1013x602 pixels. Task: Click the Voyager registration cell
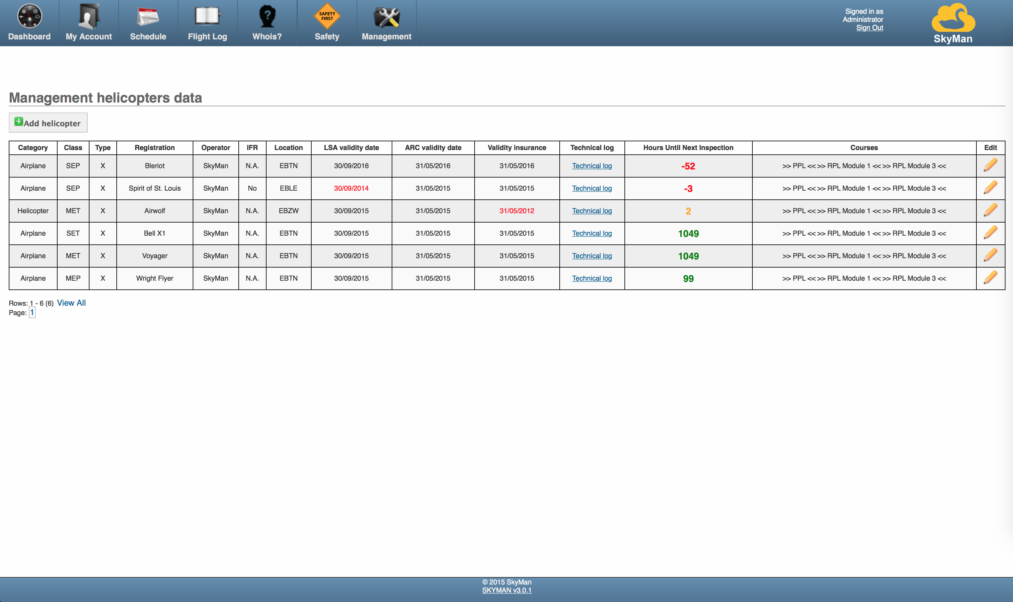click(x=155, y=256)
